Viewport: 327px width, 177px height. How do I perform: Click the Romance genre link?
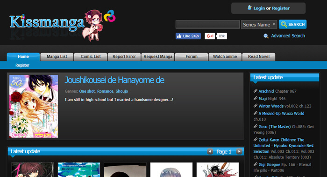click(x=105, y=91)
